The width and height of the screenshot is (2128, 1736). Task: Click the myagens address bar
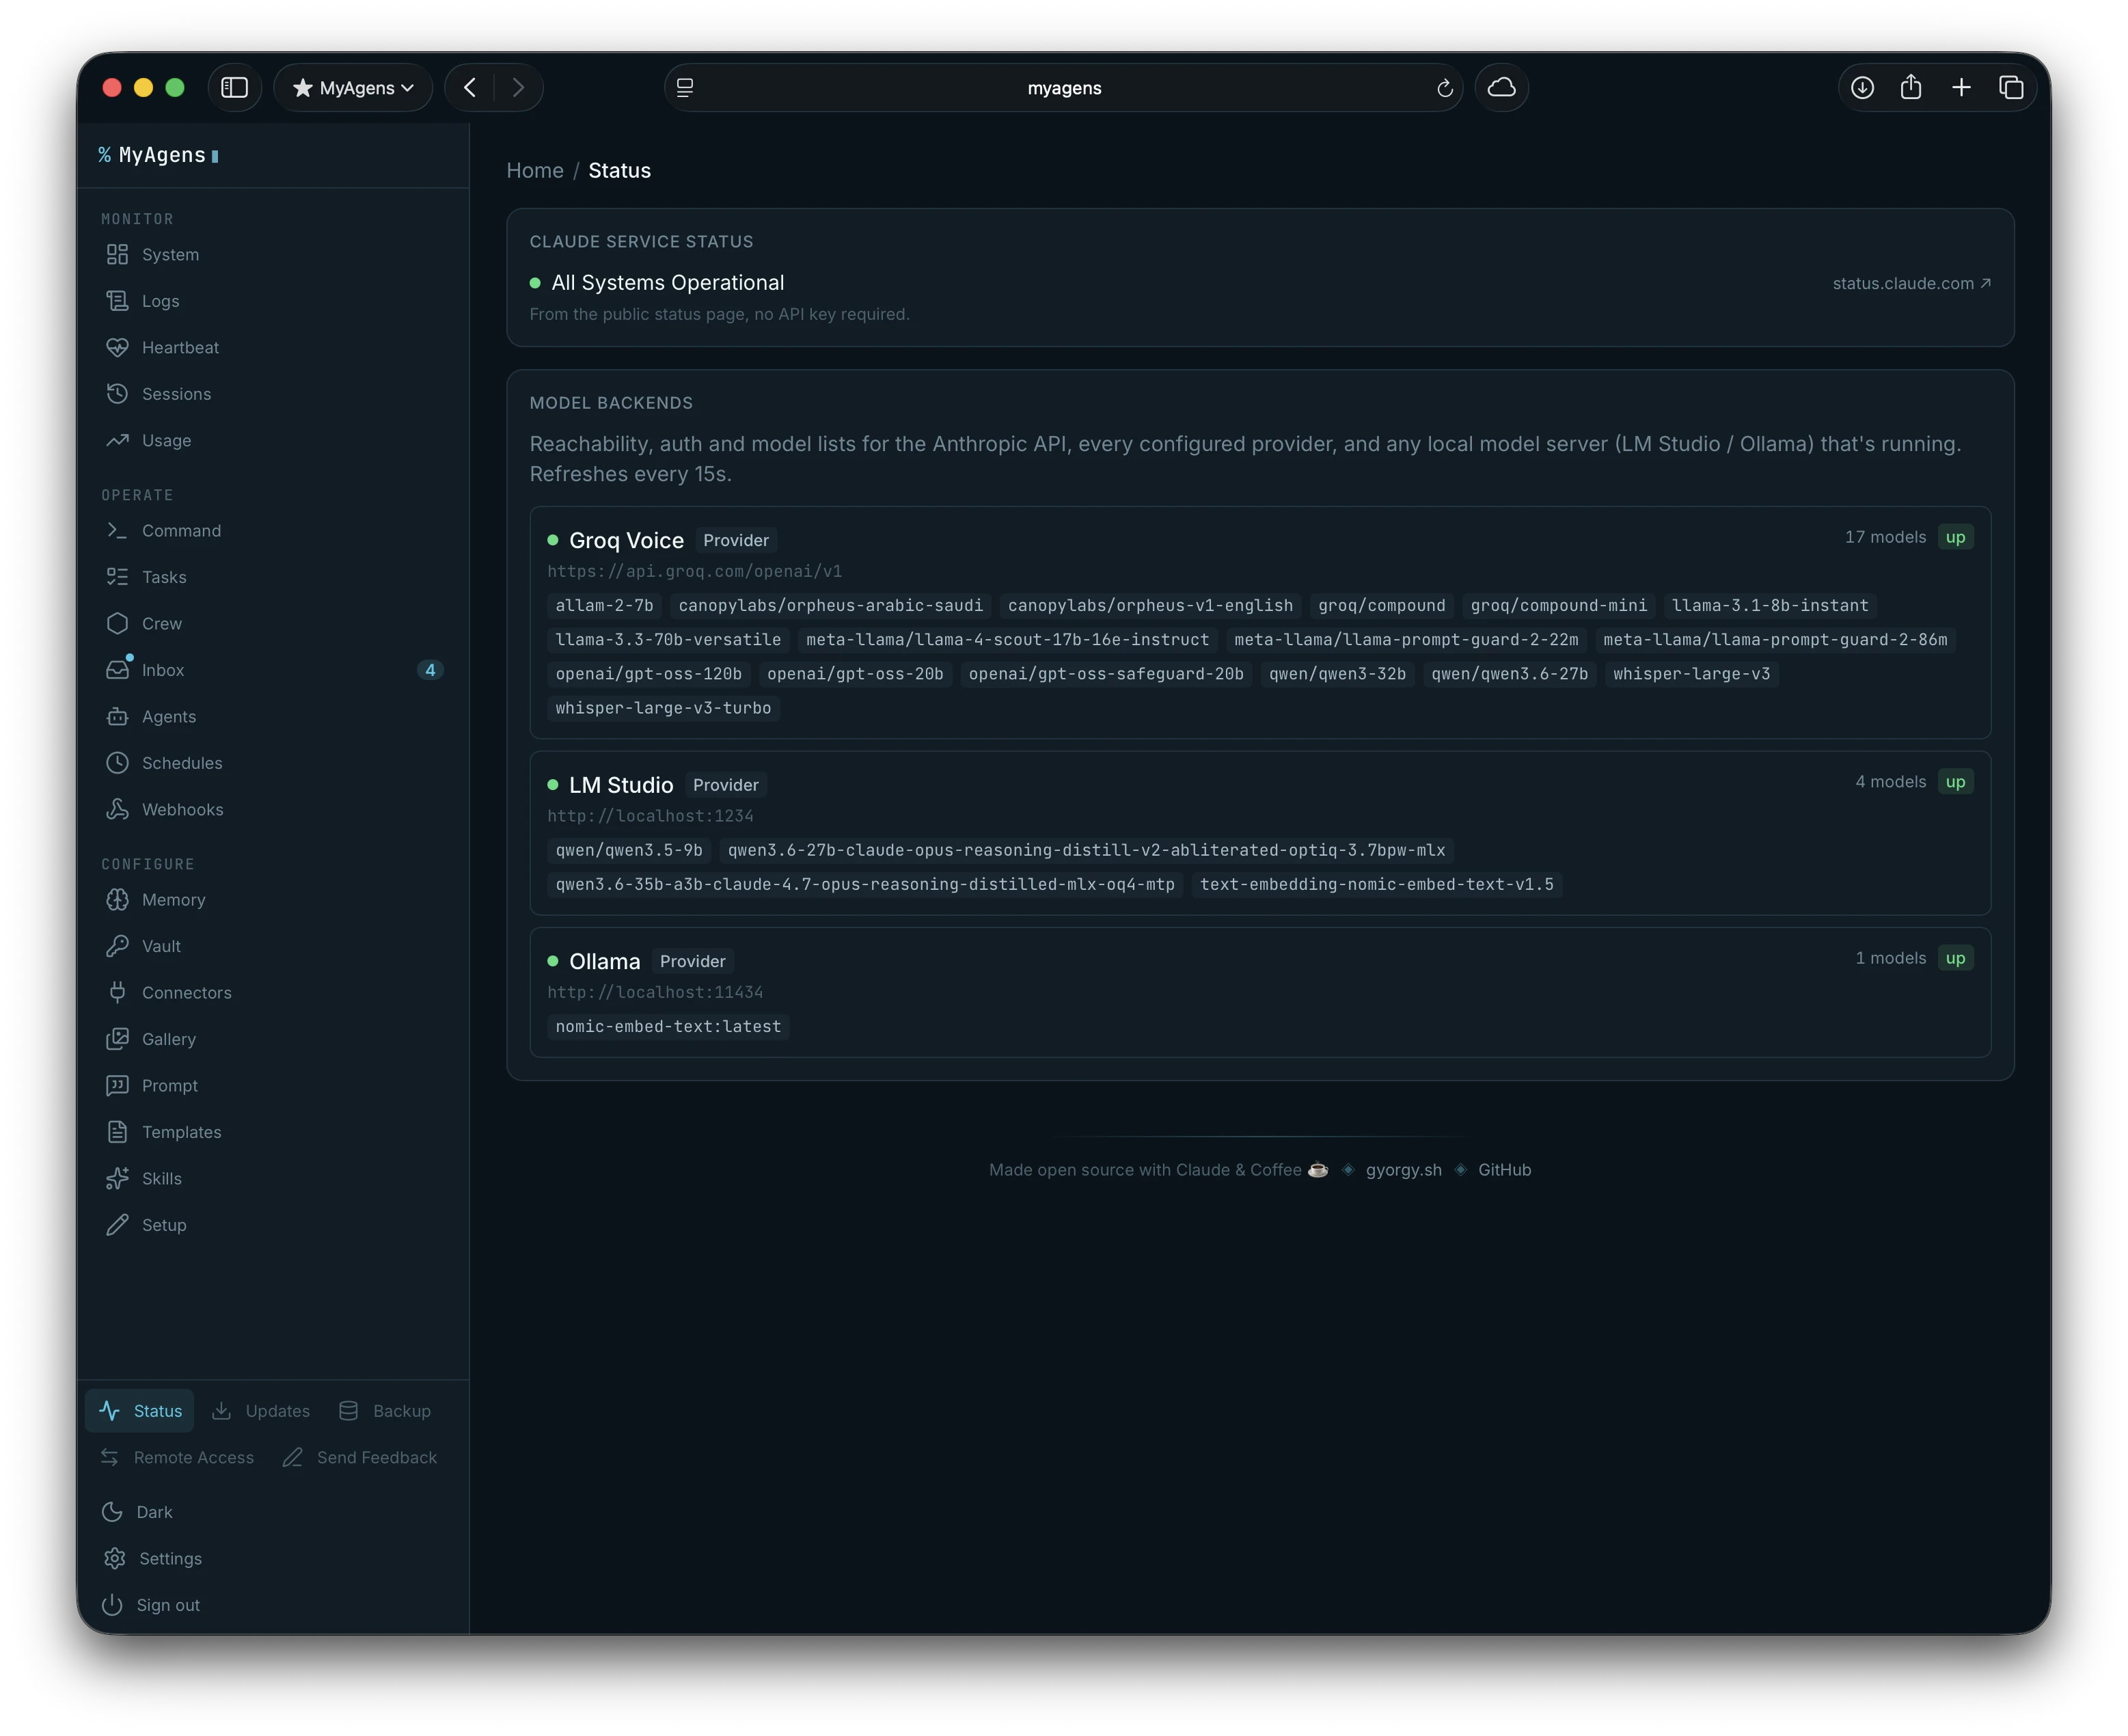tap(1064, 88)
